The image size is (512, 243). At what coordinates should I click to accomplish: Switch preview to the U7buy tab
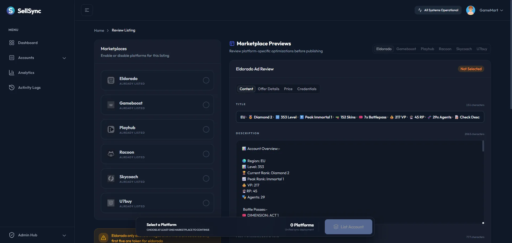[x=482, y=49]
